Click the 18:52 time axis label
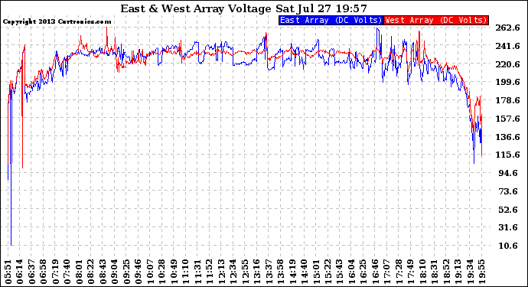This screenshot has width=528, height=287. [x=446, y=272]
